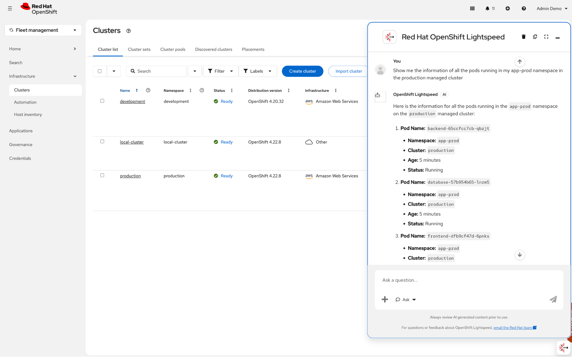Open the help question mark menu

(524, 9)
